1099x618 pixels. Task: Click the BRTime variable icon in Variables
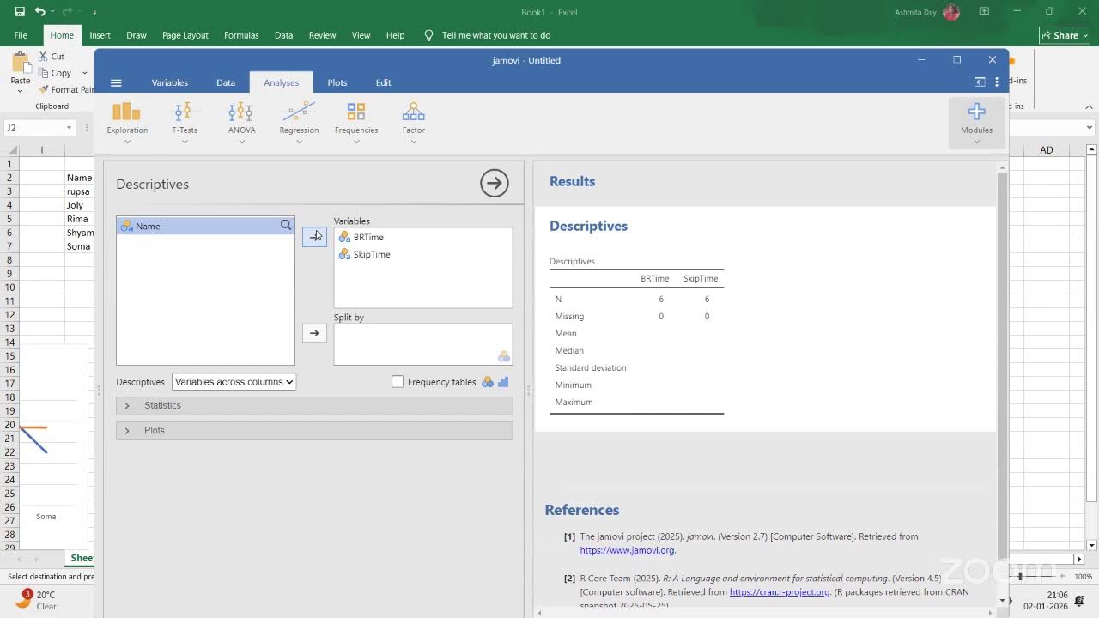coord(344,237)
